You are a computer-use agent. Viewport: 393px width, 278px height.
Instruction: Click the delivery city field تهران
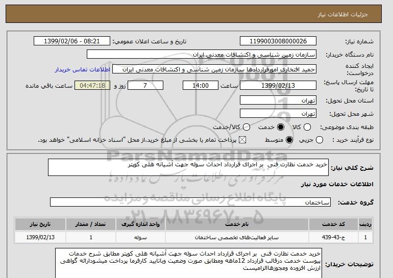click(x=278, y=113)
